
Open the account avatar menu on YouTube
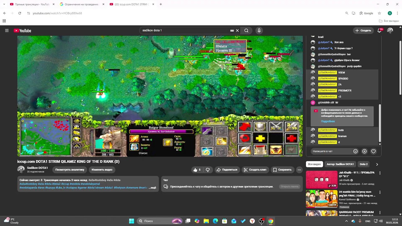pyautogui.click(x=390, y=30)
